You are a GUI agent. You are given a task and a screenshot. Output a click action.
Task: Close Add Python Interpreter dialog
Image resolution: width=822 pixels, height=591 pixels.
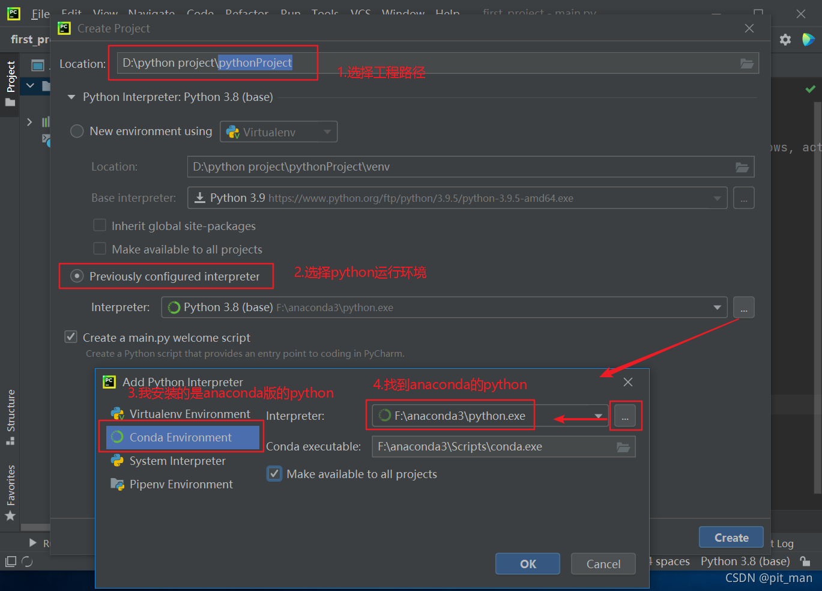pyautogui.click(x=628, y=382)
